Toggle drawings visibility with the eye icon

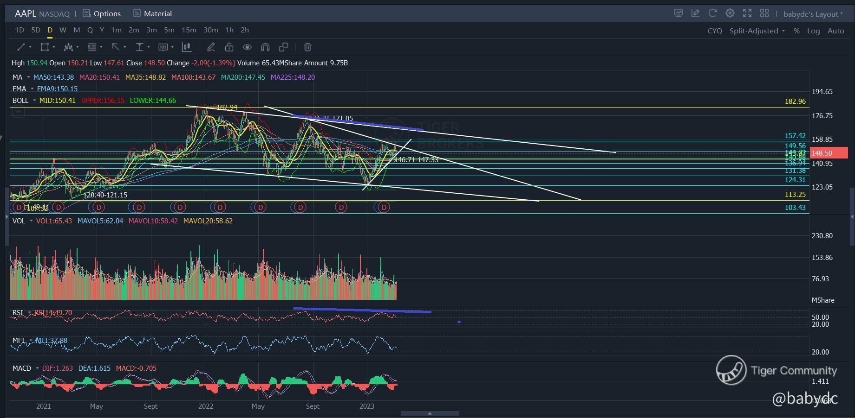click(247, 47)
